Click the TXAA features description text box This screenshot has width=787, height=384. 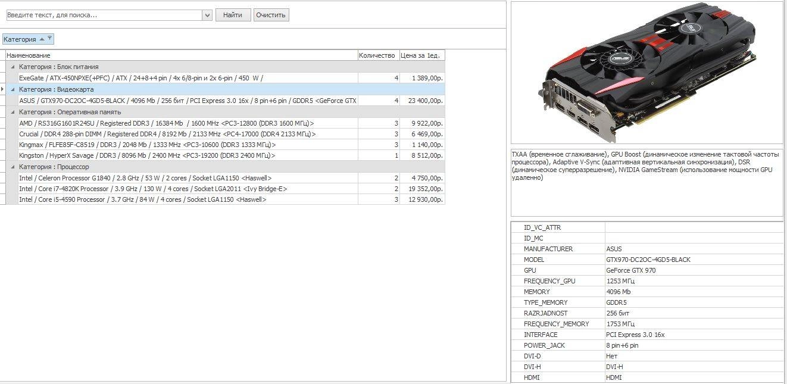click(647, 182)
